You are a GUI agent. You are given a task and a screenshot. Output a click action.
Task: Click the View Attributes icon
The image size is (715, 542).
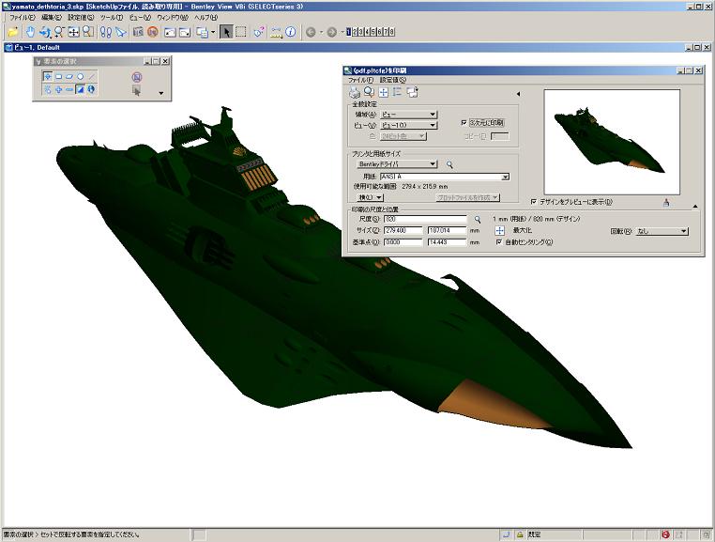(x=138, y=32)
